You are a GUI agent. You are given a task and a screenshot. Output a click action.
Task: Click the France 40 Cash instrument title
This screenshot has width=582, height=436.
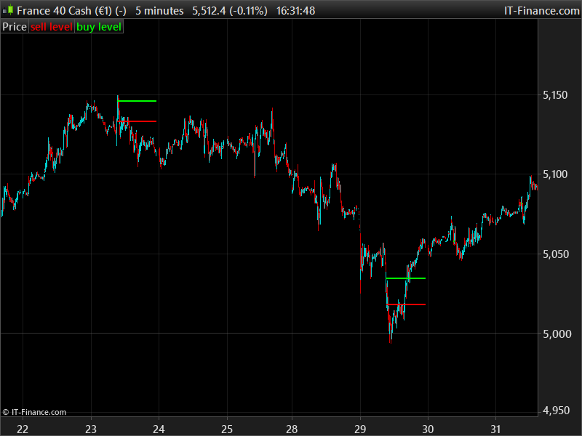[71, 11]
